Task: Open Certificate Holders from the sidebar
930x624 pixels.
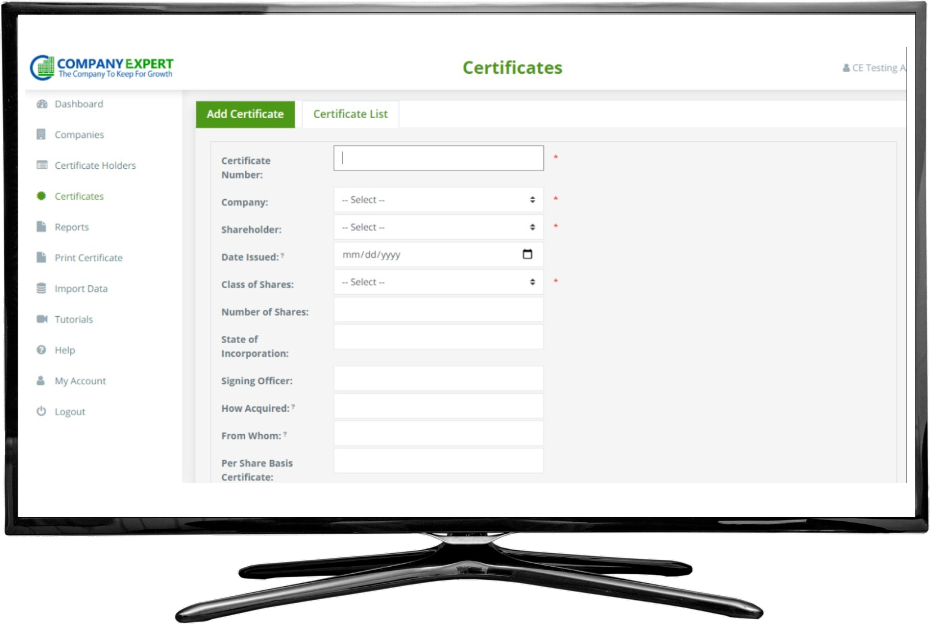Action: coord(95,165)
